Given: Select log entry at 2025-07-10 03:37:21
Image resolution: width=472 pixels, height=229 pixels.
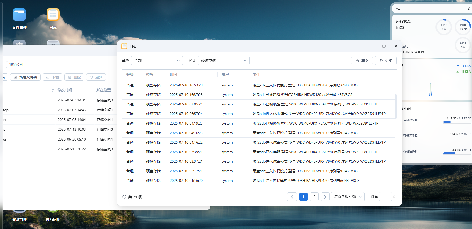Looking at the screenshot, I should point(258,161).
